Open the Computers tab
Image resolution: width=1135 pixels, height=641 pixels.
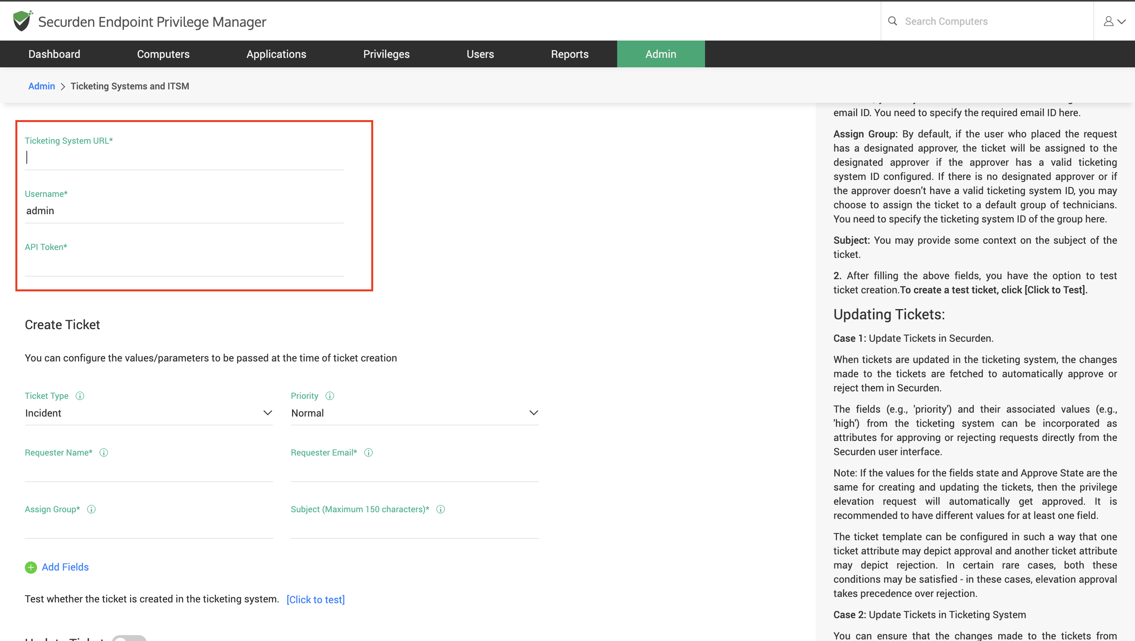164,54
